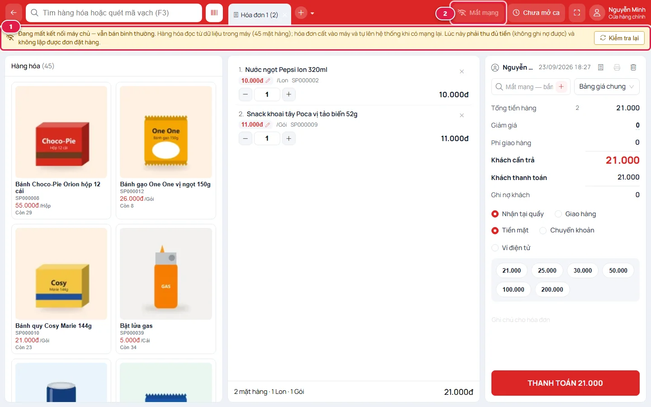Click the Chưa mở ca shift button
Viewport: 651px width, 407px height.
[x=536, y=13]
